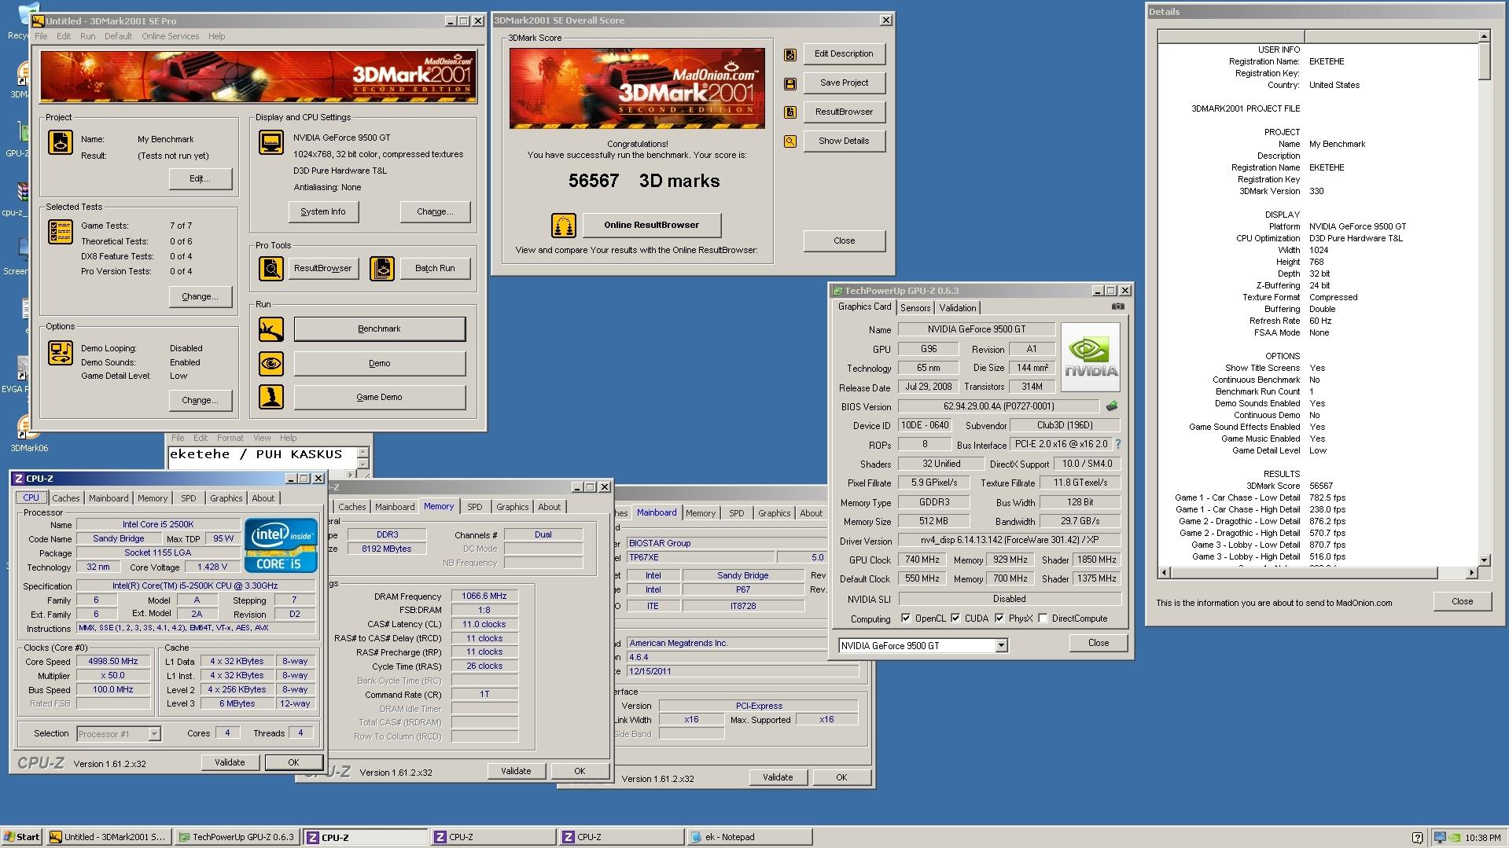Click the display monitor icon in CPU Settings
The image size is (1509, 848).
271,142
